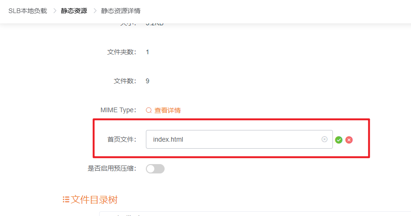
Task: Click the 是否启用预压缩 label text
Action: [x=112, y=169]
